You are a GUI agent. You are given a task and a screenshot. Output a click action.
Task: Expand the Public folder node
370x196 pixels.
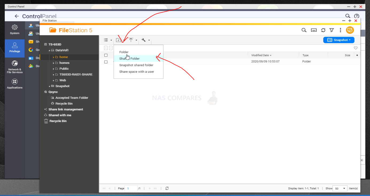(x=53, y=69)
